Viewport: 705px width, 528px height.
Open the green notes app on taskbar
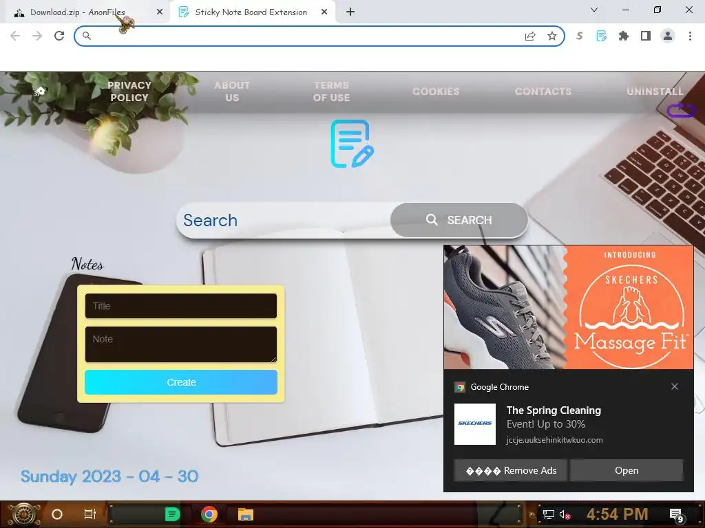tap(172, 514)
